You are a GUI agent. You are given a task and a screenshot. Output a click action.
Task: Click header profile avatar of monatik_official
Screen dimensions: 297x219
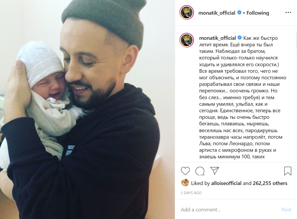pyautogui.click(x=187, y=13)
